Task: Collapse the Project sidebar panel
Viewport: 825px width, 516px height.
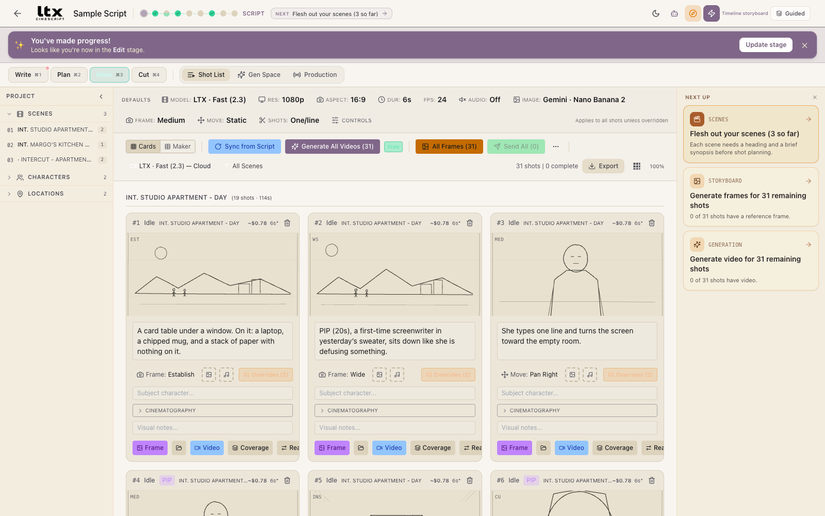Action: (x=101, y=96)
